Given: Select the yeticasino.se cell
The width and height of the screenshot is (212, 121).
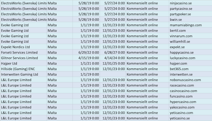Looking at the screenshot, I should [190, 118].
